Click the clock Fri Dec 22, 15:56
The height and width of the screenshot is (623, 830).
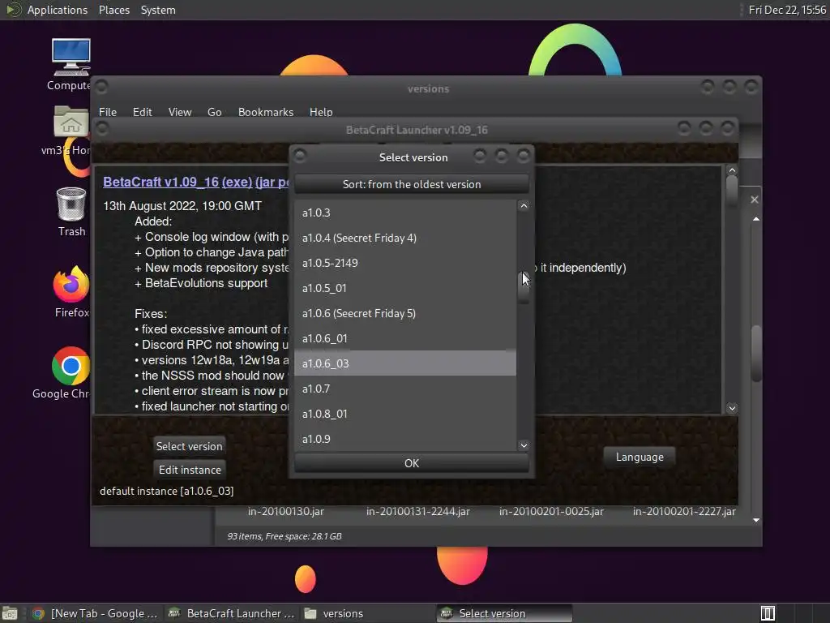tap(787, 10)
